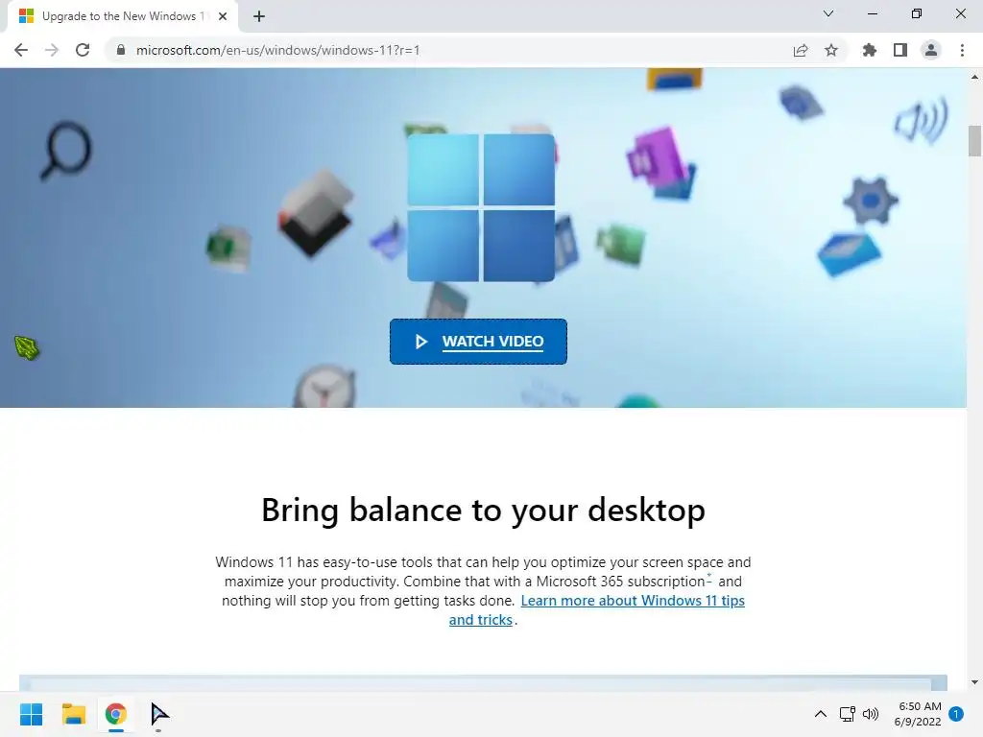This screenshot has width=983, height=737.
Task: Open File Explorer from taskbar
Action: point(74,714)
